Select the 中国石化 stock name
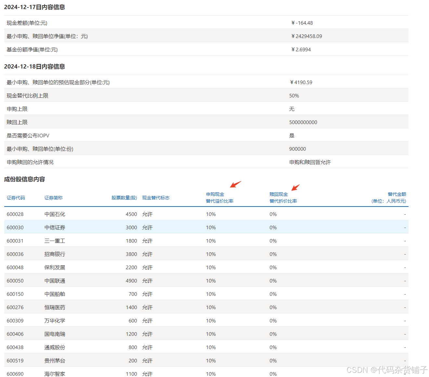The height and width of the screenshot is (377, 429). coord(55,214)
